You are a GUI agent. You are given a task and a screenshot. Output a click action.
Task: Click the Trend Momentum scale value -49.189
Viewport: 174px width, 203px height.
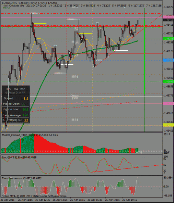point(168,196)
